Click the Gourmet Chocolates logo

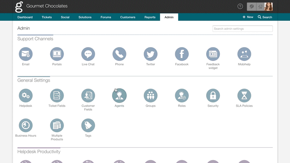click(19, 7)
